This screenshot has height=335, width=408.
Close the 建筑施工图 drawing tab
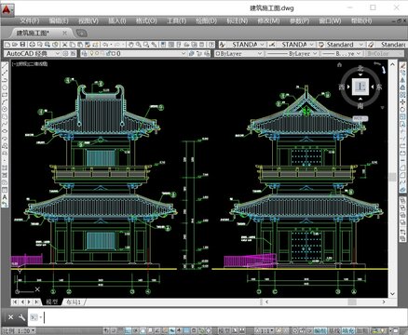64,33
